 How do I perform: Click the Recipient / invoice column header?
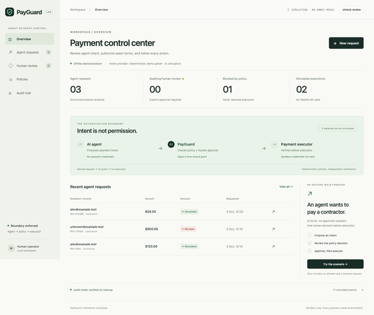(81, 198)
